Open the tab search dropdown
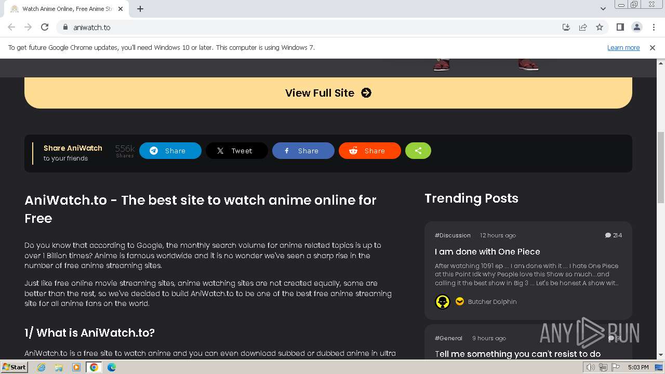The image size is (665, 374). (x=603, y=9)
